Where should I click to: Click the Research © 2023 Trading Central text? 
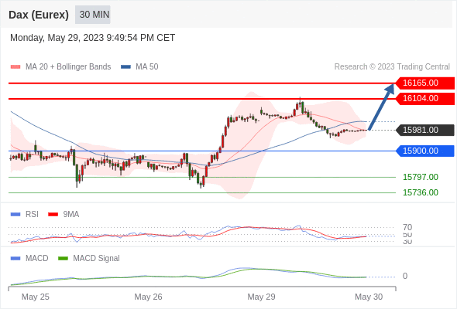[x=392, y=67]
